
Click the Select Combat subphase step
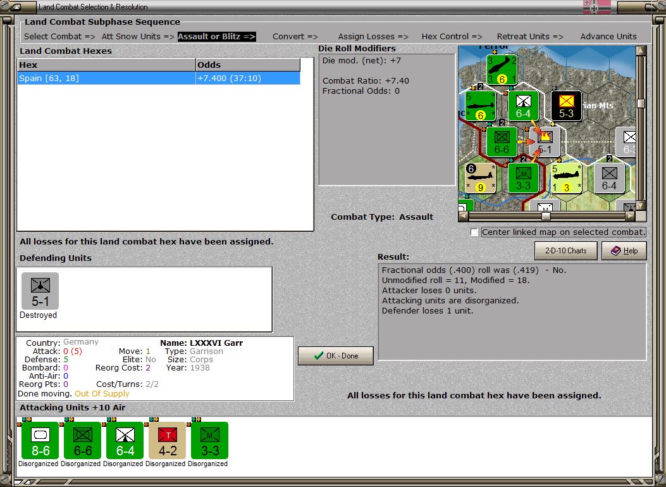(59, 37)
